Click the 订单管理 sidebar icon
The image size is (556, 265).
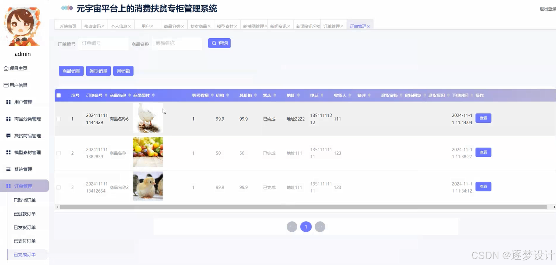8,186
